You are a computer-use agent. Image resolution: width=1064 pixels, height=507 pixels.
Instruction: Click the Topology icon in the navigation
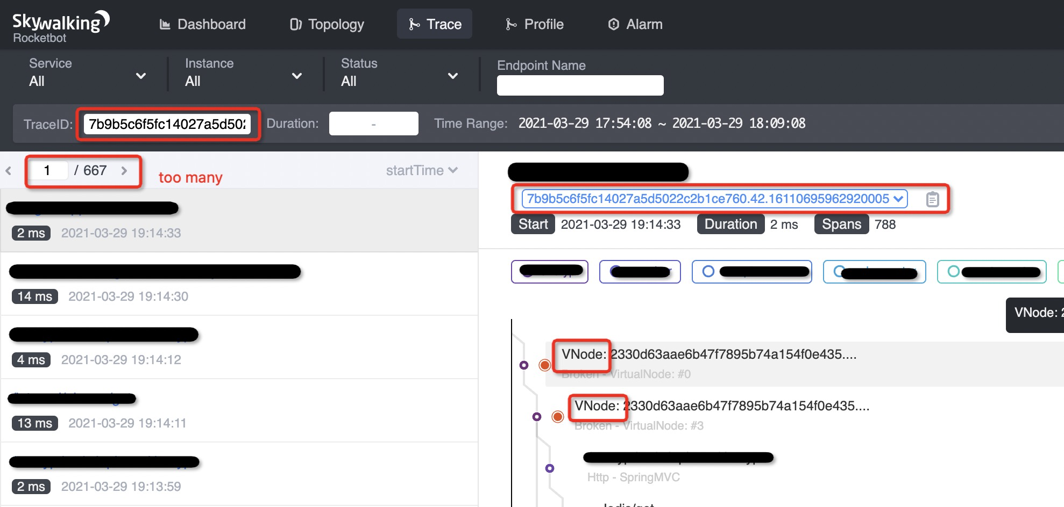click(x=296, y=24)
